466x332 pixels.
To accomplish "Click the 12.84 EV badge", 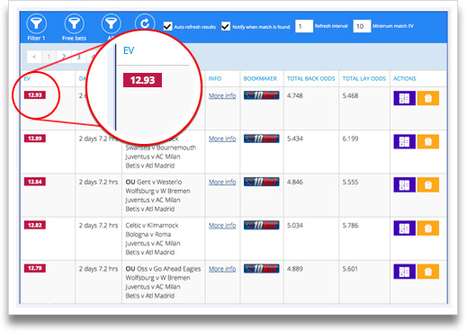I will coord(35,182).
